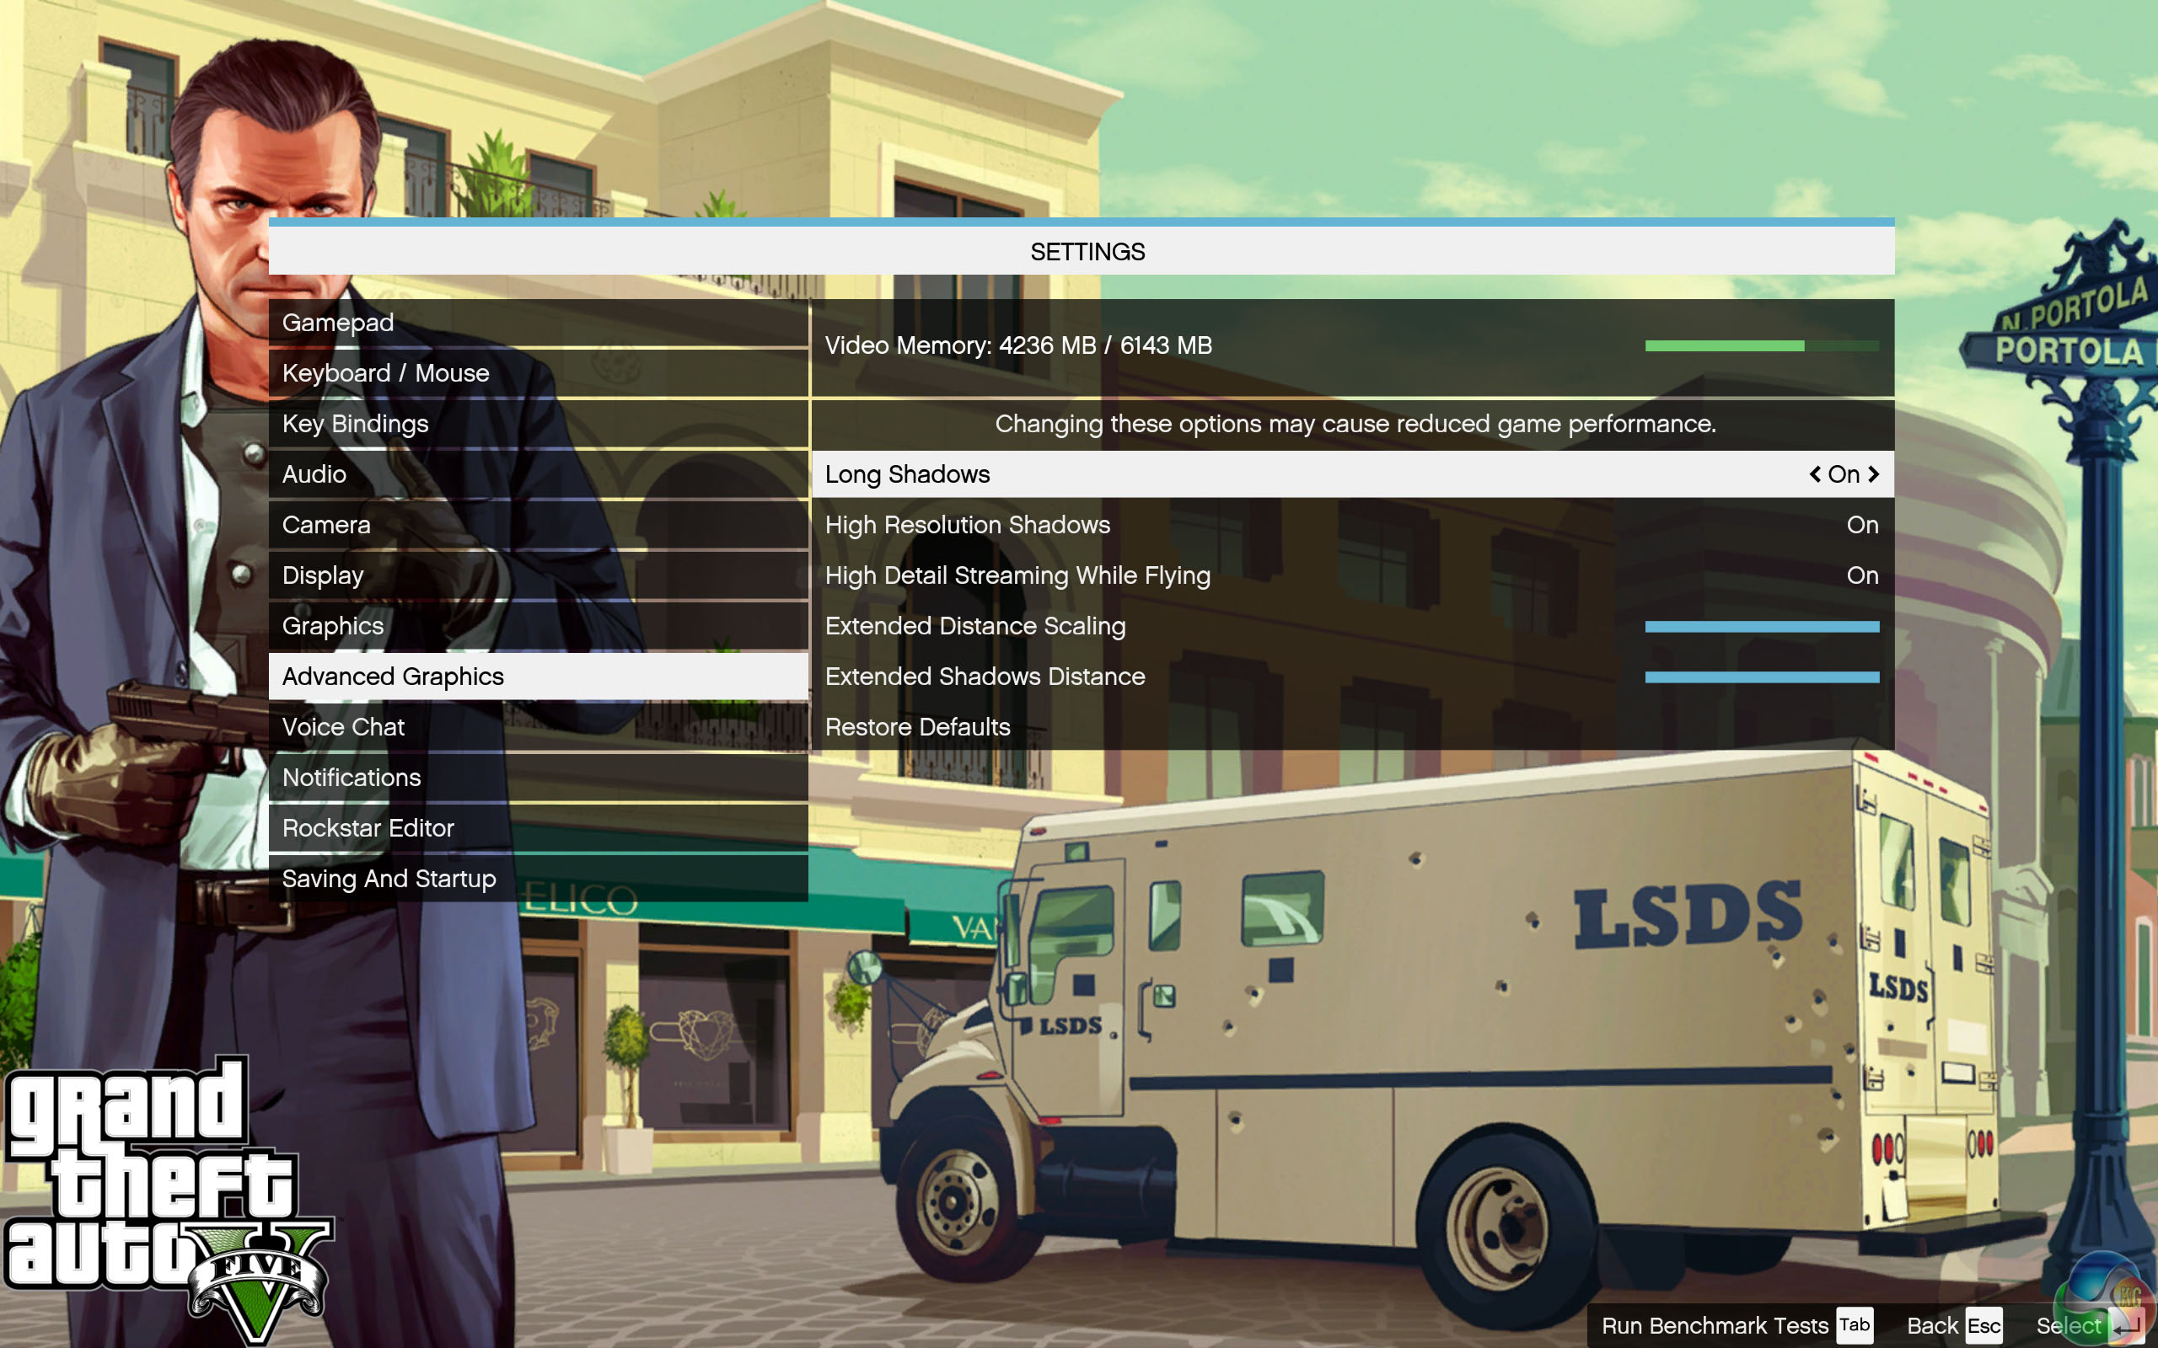Screen dimensions: 2158x1348
Task: Click the Enter key icon beside Select
Action: [2127, 1326]
